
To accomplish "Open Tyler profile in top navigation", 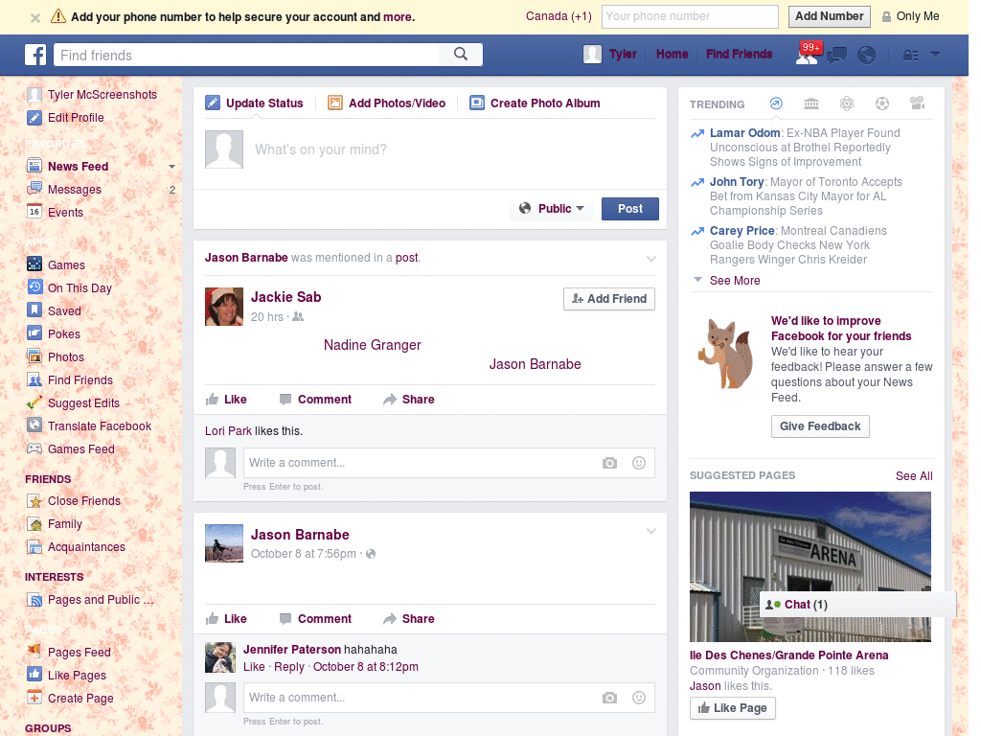I will pos(610,55).
